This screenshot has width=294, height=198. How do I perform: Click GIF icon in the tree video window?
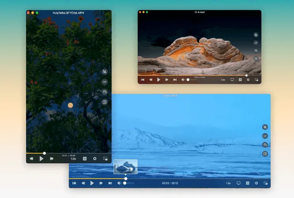pos(104,82)
